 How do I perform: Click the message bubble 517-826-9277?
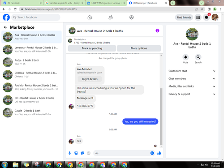click(85, 106)
